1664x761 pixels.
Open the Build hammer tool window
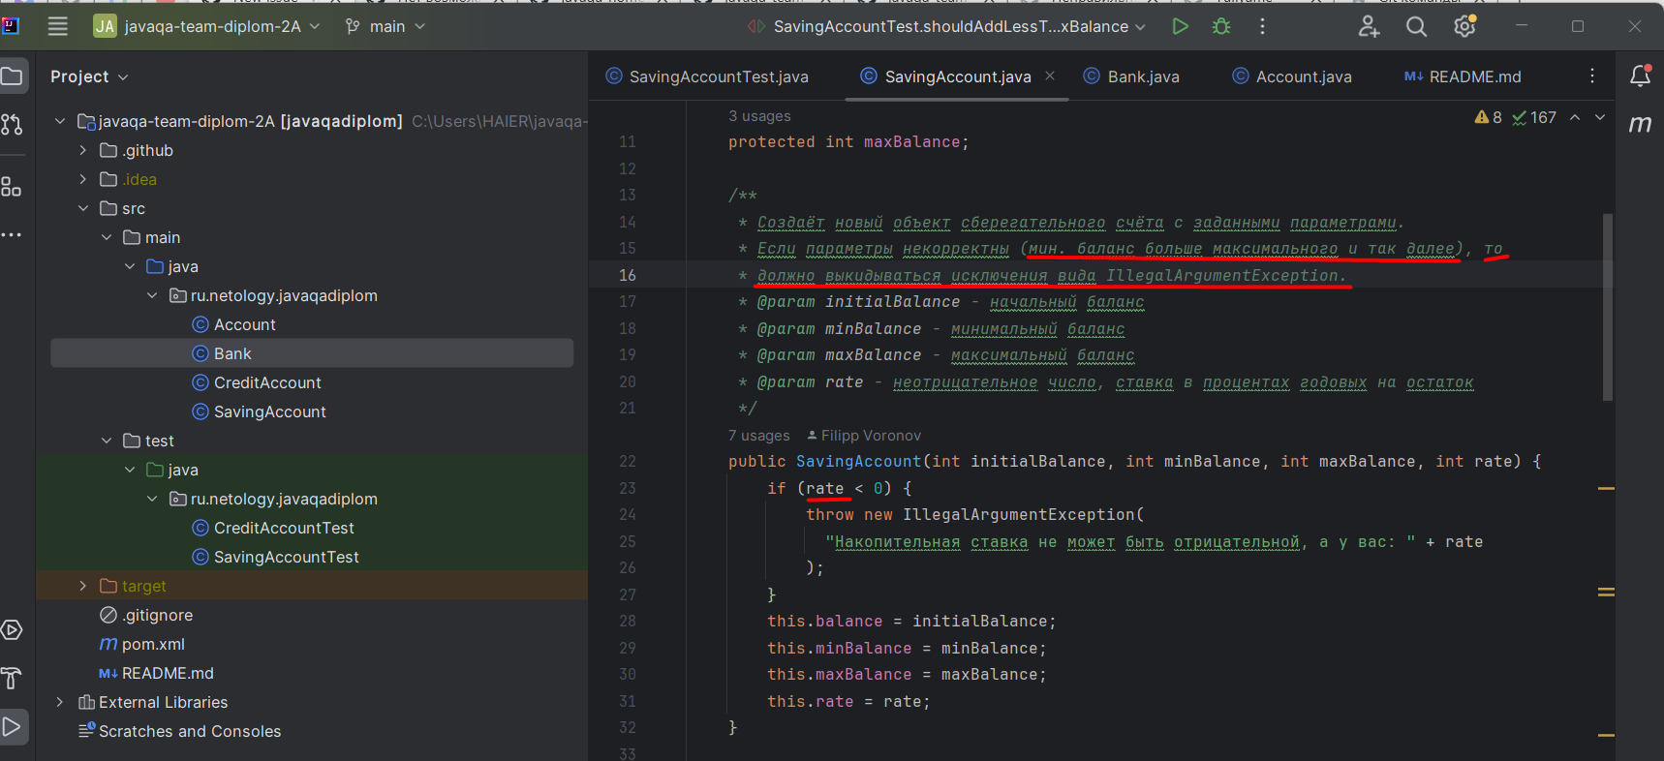point(12,679)
